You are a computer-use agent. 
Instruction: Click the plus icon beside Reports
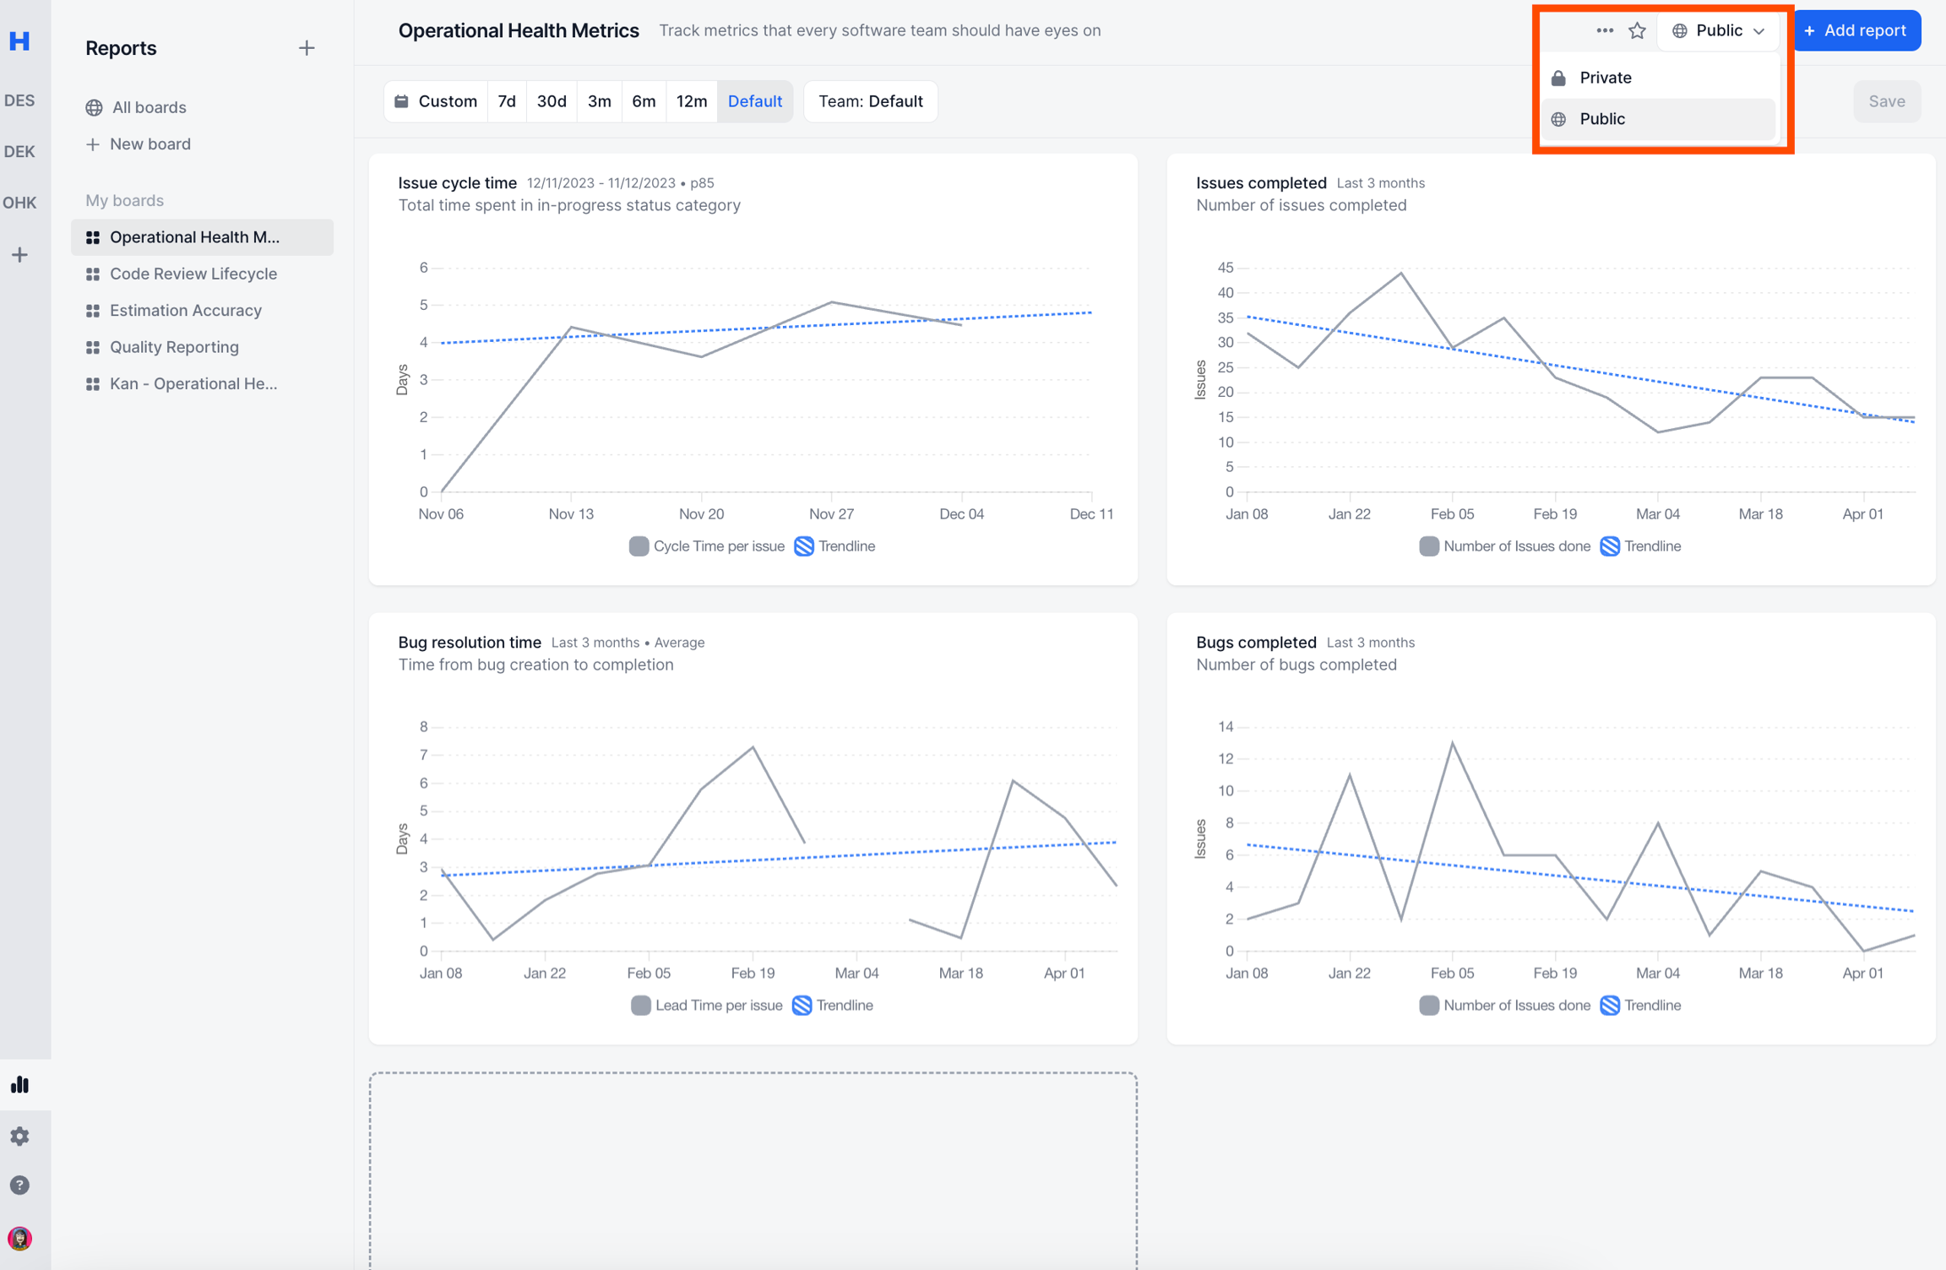tap(307, 48)
